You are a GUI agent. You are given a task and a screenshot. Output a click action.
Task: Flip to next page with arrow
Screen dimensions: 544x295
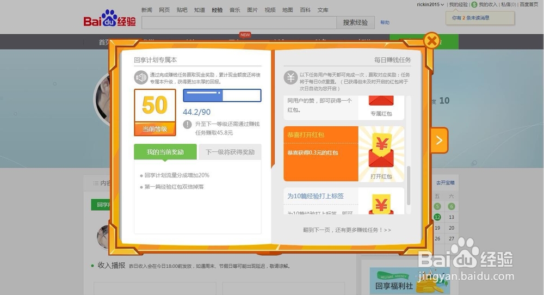pos(439,140)
